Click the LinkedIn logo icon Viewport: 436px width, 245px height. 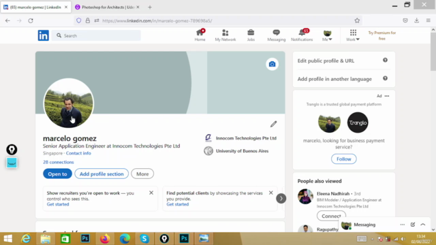click(43, 35)
